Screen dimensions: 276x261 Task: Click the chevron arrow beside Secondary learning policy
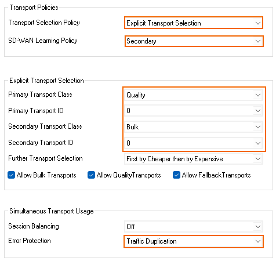coord(258,41)
